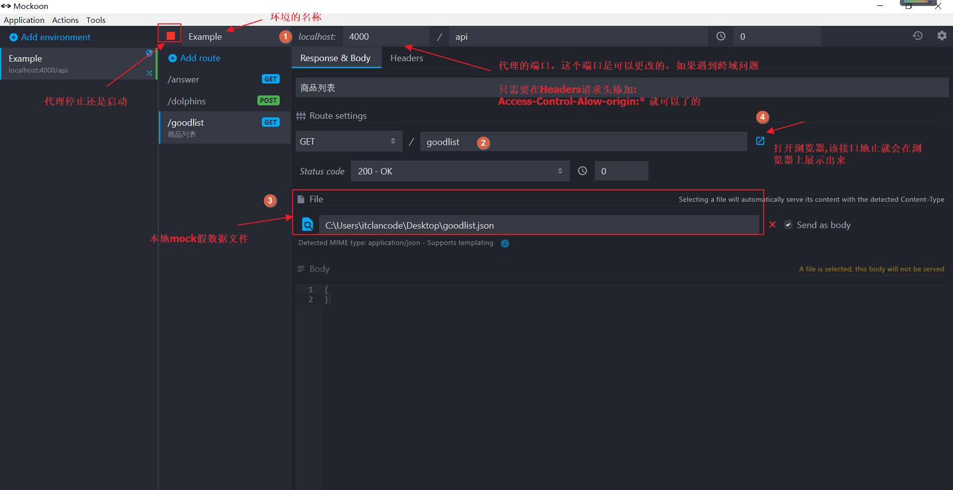Clear the selected goodlist.json file

point(772,225)
